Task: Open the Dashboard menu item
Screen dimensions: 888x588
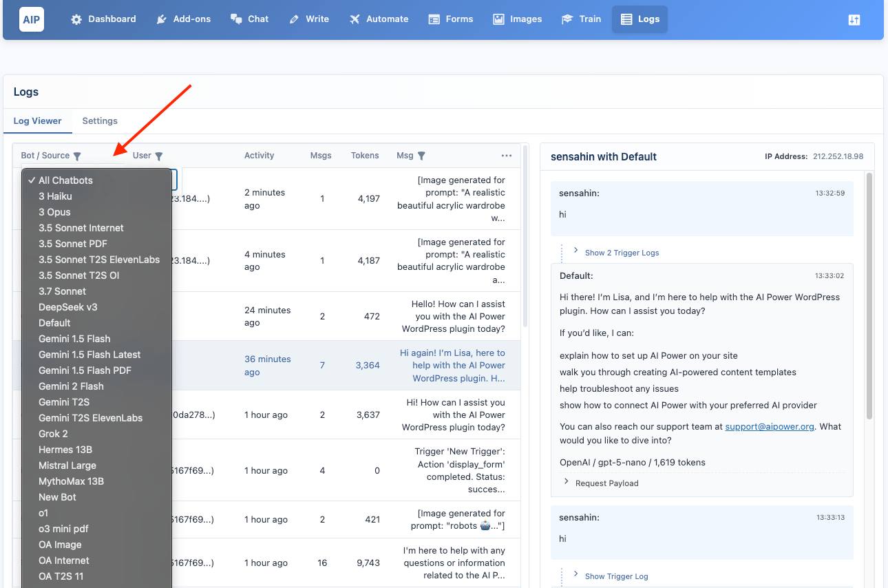Action: click(x=103, y=19)
